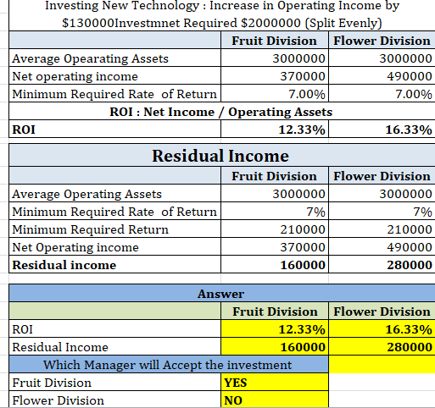Select white 160000 cell in Residual table
This screenshot has width=435, height=408.
click(275, 265)
